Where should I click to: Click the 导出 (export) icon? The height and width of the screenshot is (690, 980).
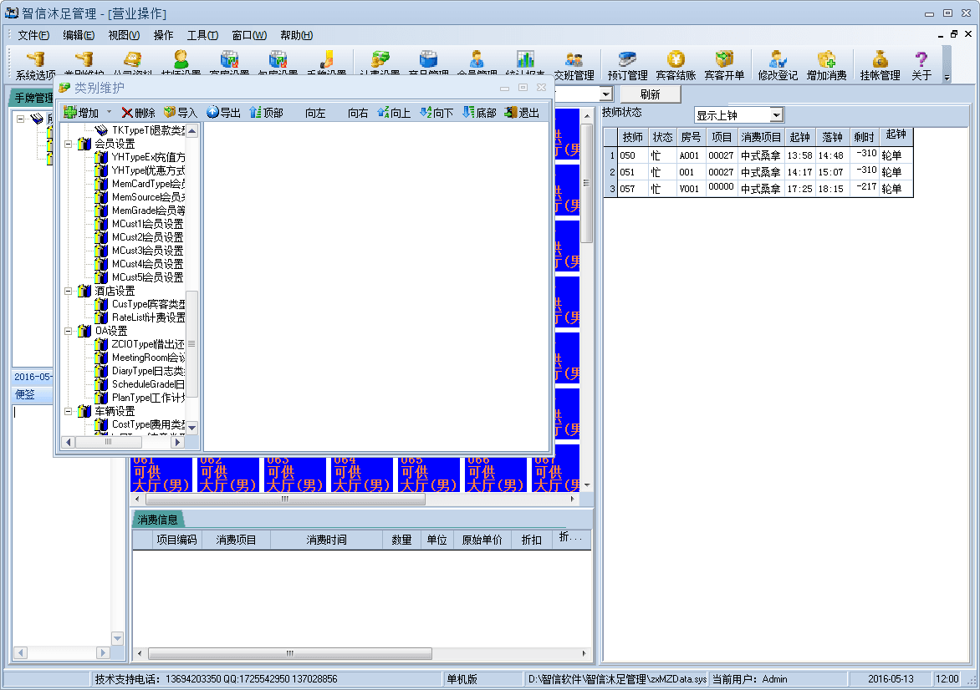tap(213, 113)
